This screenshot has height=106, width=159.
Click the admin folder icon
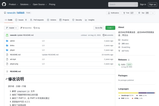point(7,41)
